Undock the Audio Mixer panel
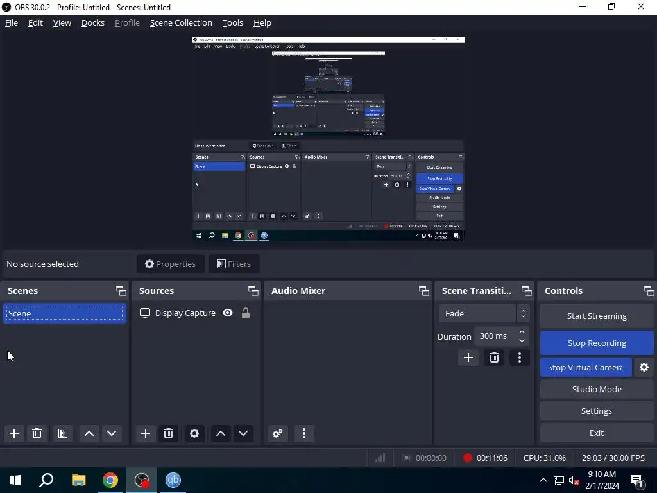 click(424, 291)
